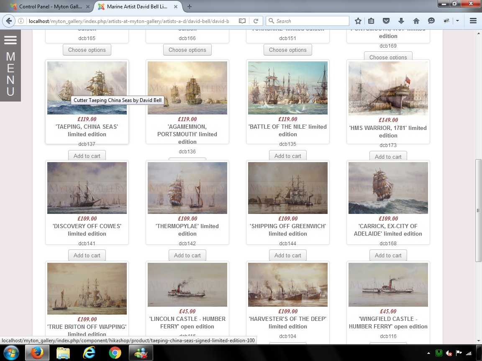Add Thermopylae limited edition to cart

[x=187, y=255]
